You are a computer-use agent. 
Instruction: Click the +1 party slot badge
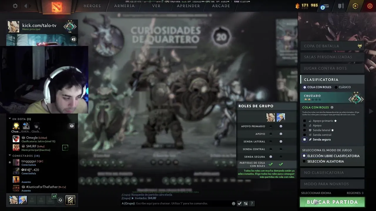54,196
